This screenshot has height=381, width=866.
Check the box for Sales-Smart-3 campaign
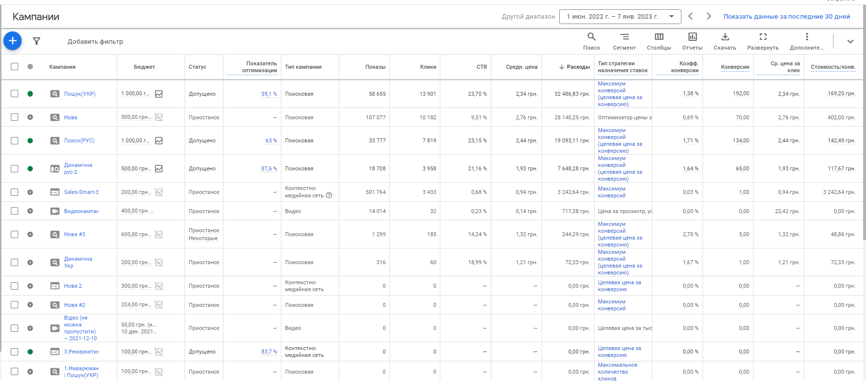[15, 192]
